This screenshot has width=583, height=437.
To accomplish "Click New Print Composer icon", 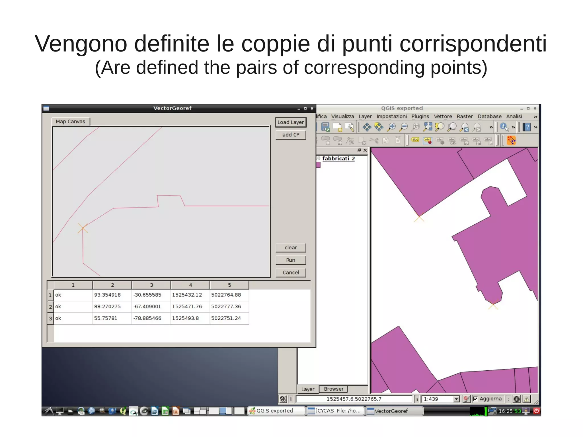I will point(337,127).
